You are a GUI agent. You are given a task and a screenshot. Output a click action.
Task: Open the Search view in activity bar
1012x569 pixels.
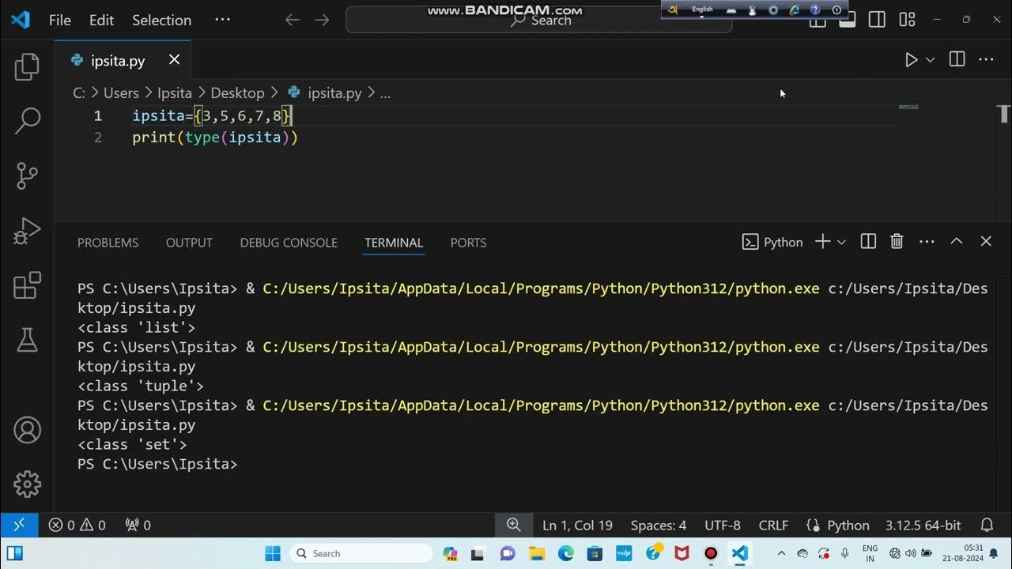[x=27, y=121]
